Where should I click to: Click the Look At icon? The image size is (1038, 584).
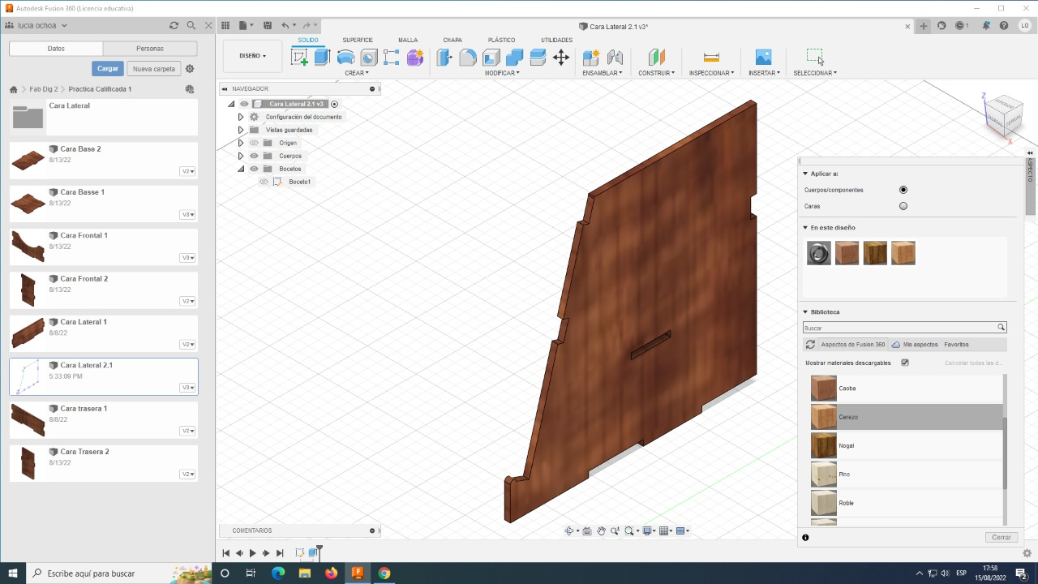coord(587,531)
